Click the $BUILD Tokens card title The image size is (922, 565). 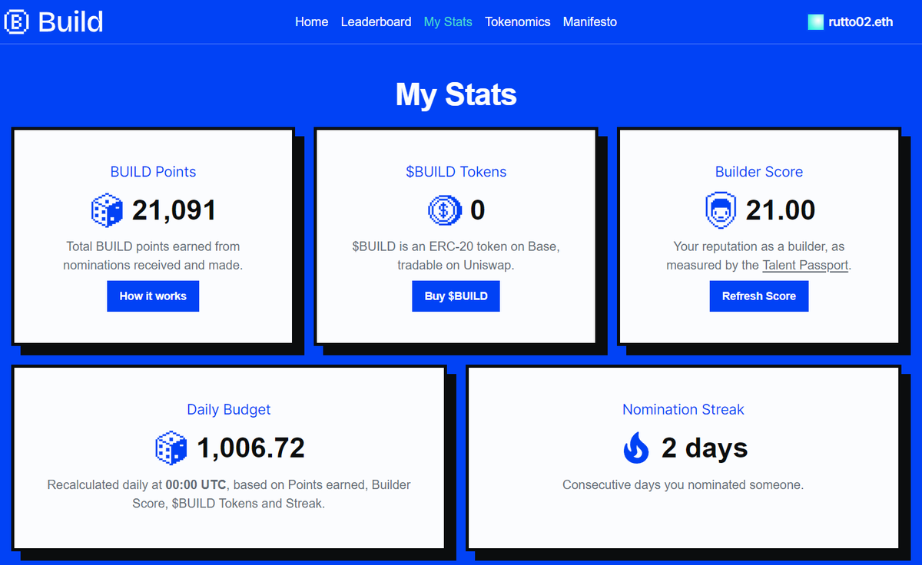click(456, 172)
